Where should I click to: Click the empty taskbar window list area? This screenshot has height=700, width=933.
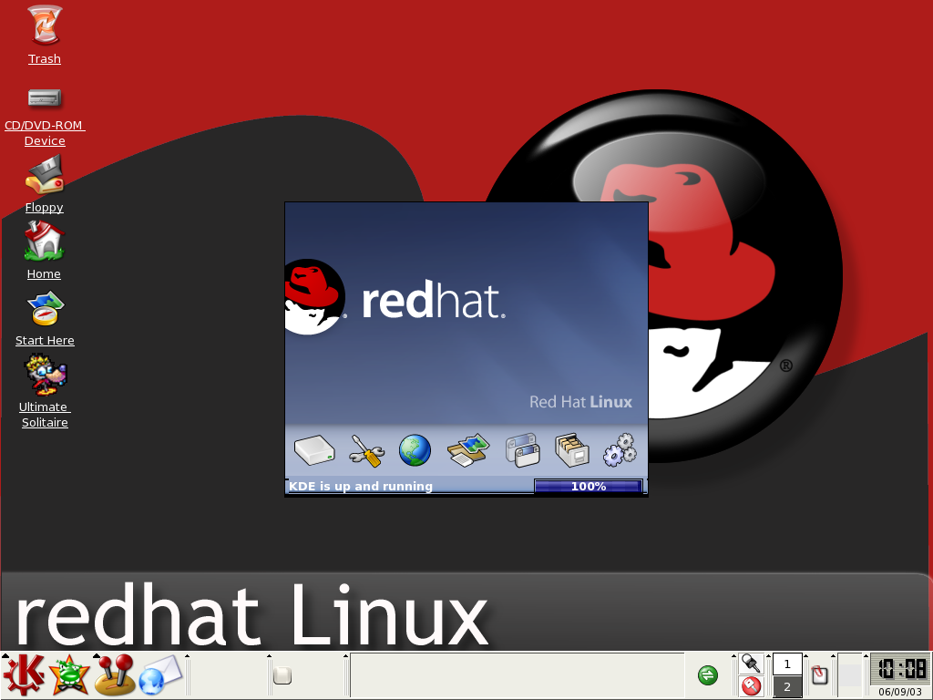pyautogui.click(x=518, y=675)
